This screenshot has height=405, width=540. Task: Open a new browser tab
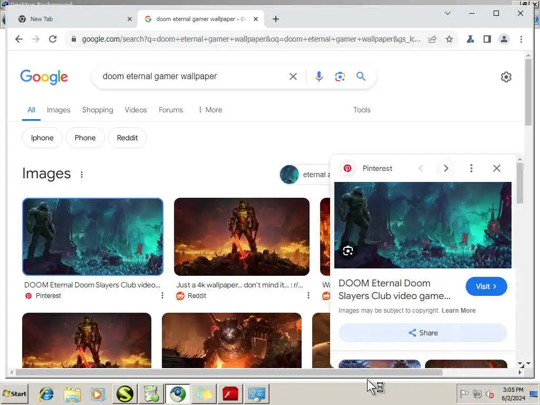tap(275, 19)
